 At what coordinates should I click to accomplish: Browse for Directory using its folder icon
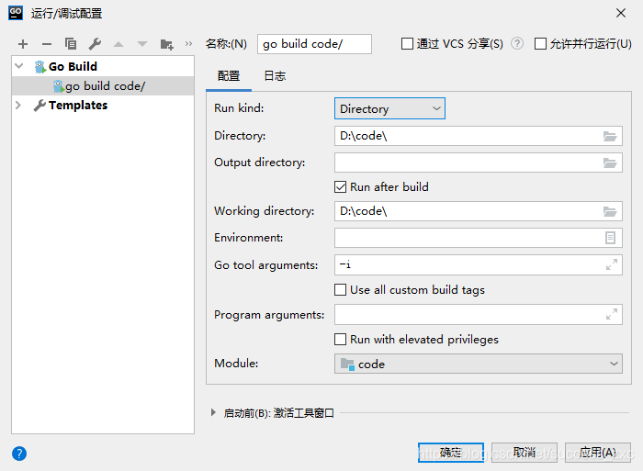610,136
